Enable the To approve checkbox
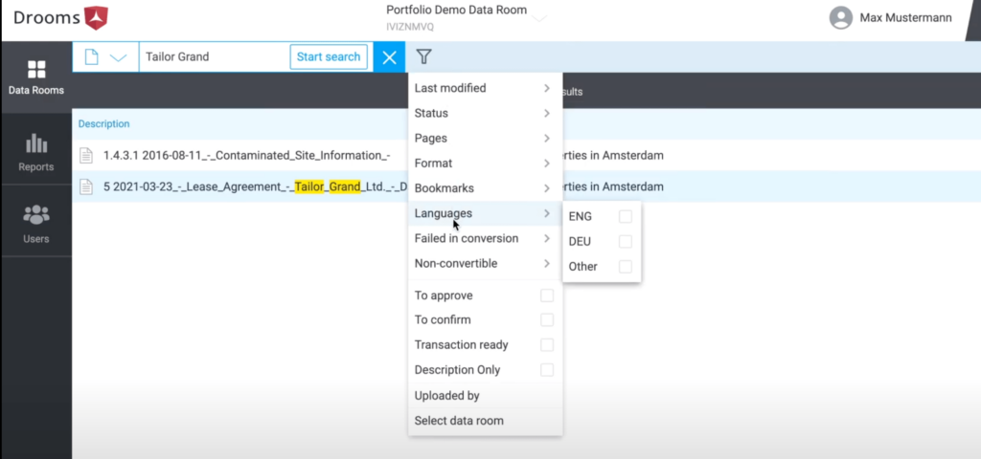The height and width of the screenshot is (459, 981). (547, 295)
